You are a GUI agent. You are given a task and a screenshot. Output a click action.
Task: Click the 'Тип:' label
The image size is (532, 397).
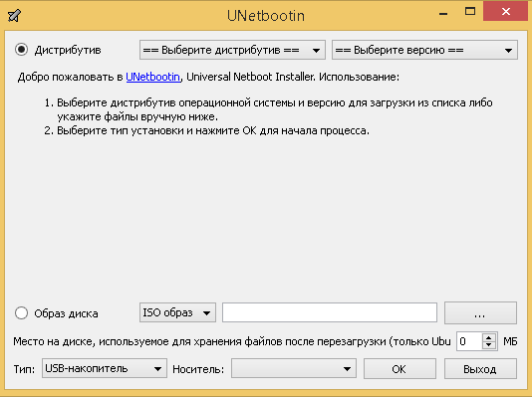[24, 369]
